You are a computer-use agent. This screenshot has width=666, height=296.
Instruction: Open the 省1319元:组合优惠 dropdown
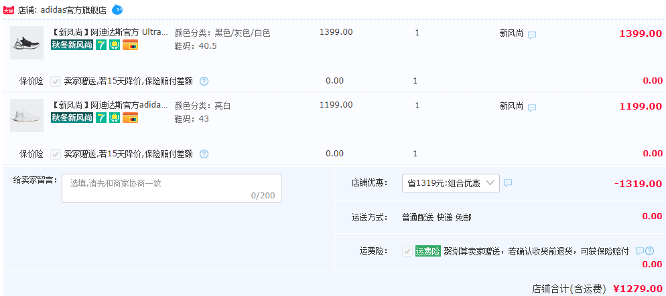click(x=451, y=183)
